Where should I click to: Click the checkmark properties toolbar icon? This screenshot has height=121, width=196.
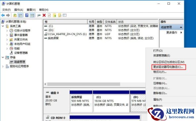point(49,15)
